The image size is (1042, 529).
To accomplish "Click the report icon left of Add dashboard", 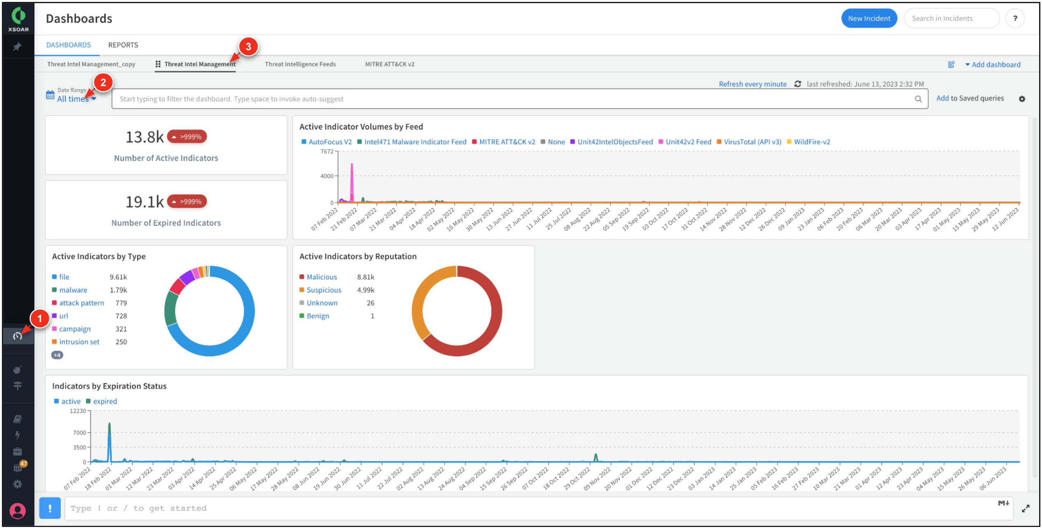I will tap(951, 65).
